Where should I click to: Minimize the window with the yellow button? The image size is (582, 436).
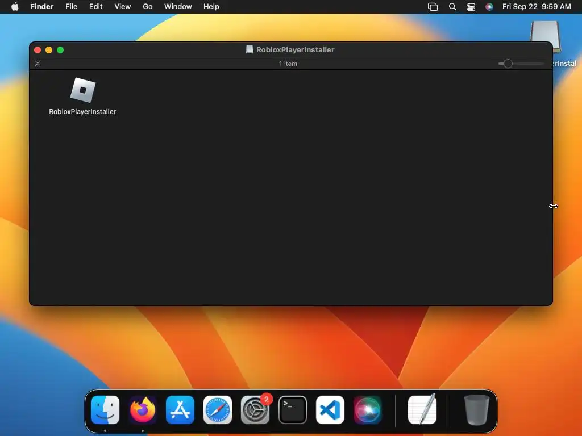pos(49,50)
